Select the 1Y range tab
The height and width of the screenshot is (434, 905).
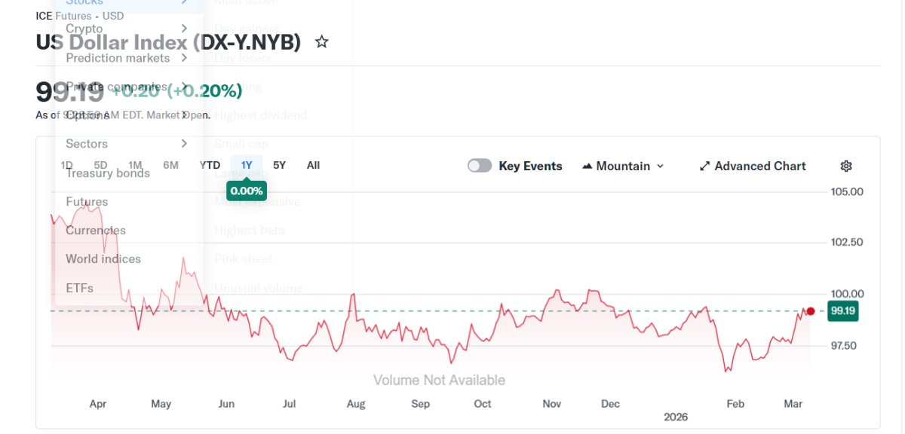pos(247,165)
